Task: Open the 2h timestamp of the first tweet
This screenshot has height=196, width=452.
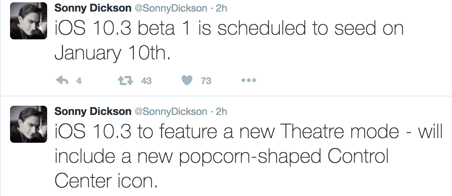Action: pyautogui.click(x=221, y=8)
